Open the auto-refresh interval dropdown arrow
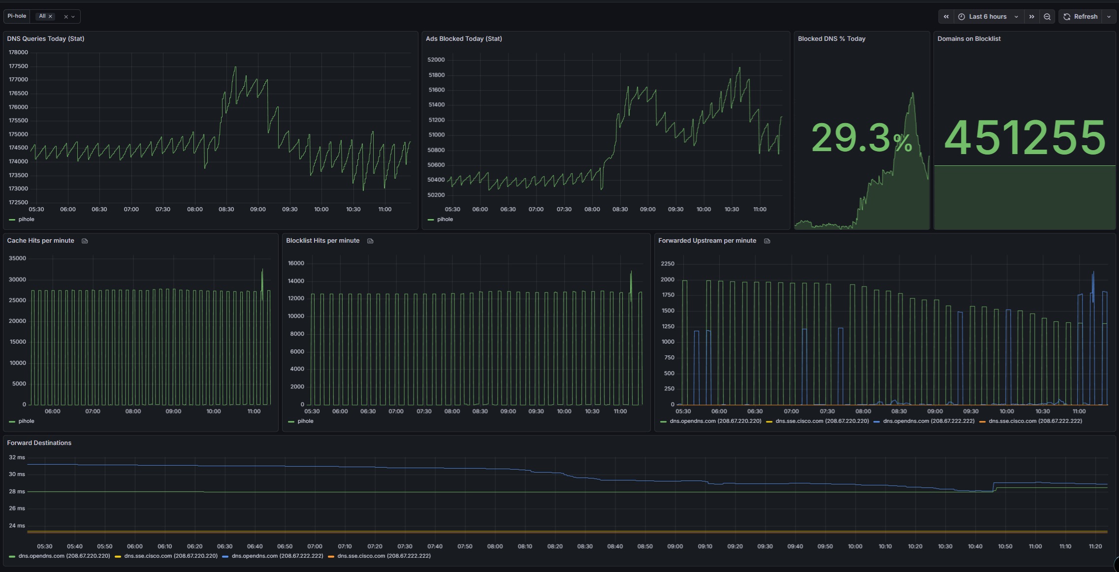1119x572 pixels. coord(1109,17)
